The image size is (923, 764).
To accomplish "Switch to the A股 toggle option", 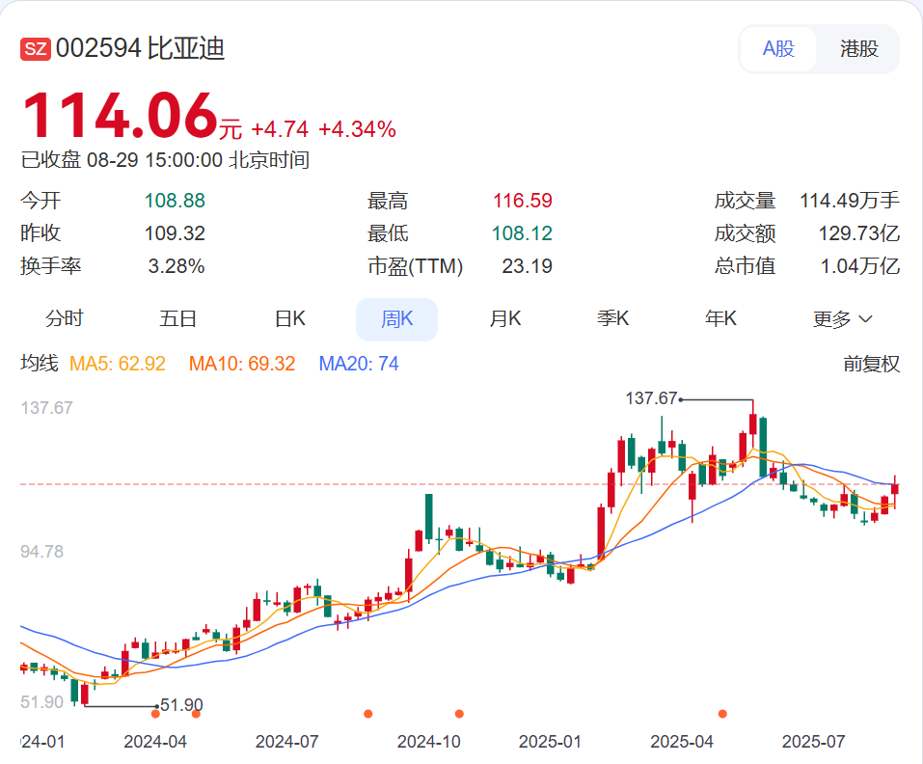I will [x=778, y=49].
